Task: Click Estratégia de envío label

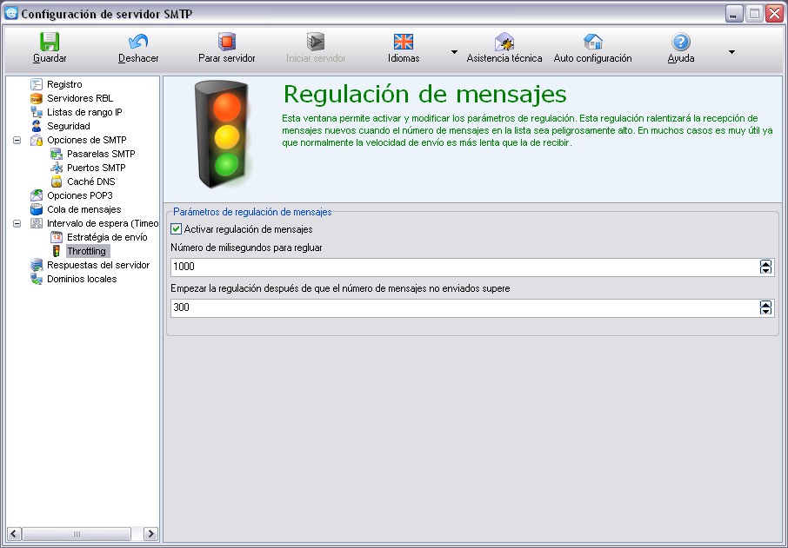Action: pyautogui.click(x=107, y=237)
